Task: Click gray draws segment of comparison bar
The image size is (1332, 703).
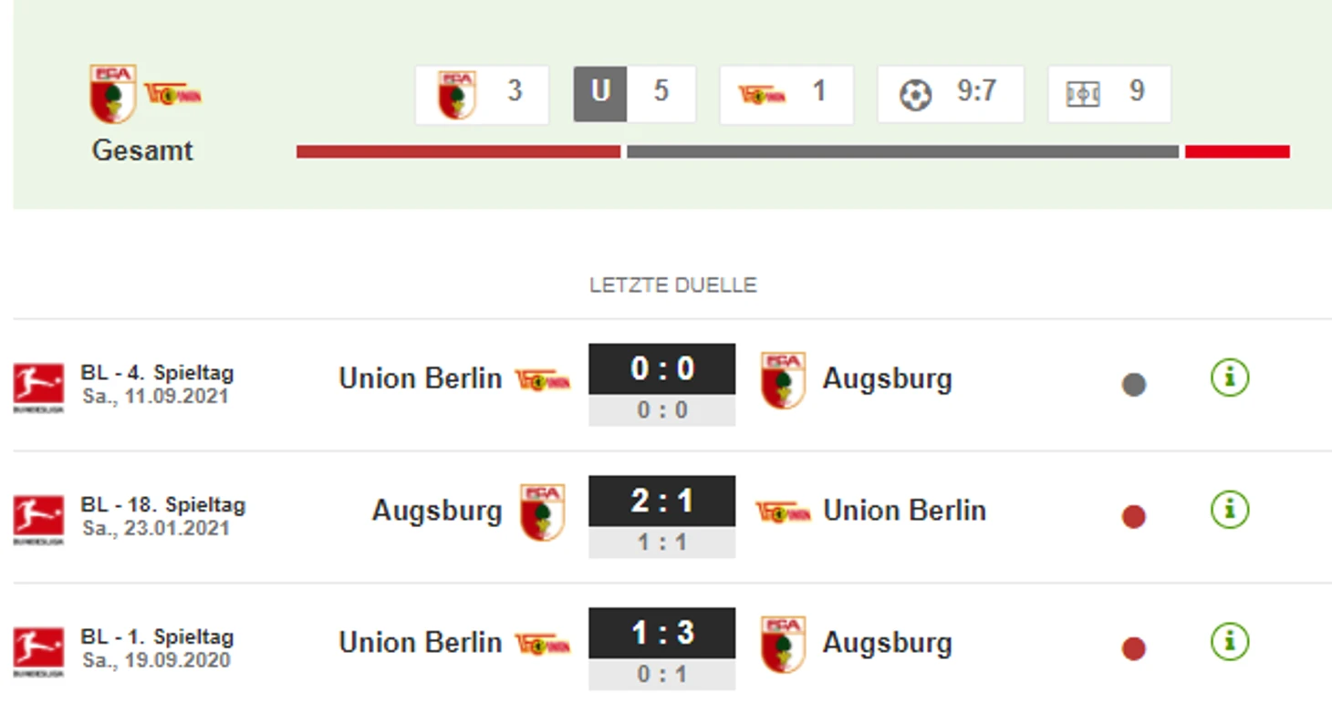Action: click(x=902, y=151)
